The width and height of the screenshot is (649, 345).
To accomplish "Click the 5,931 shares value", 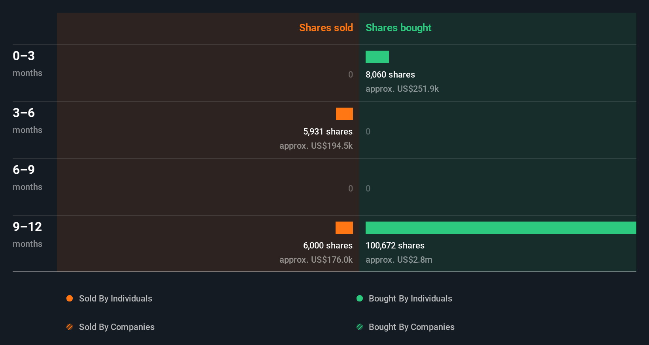I will pos(328,131).
